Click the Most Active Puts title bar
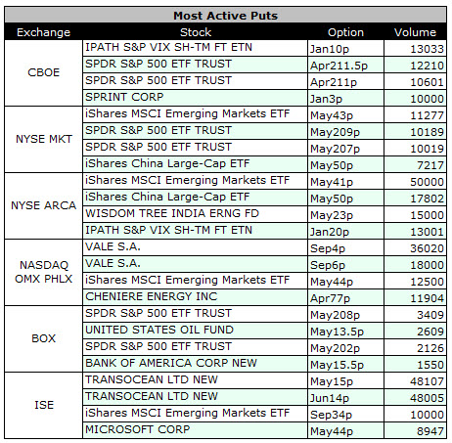The image size is (452, 443). pos(225,16)
